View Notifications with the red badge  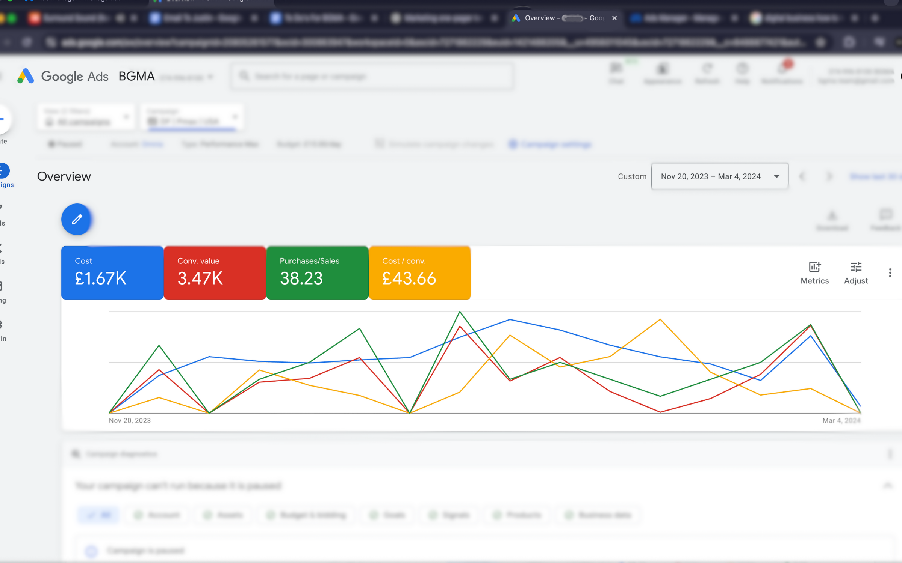(781, 72)
